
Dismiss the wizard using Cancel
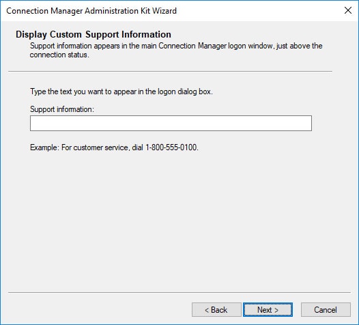tap(326, 310)
